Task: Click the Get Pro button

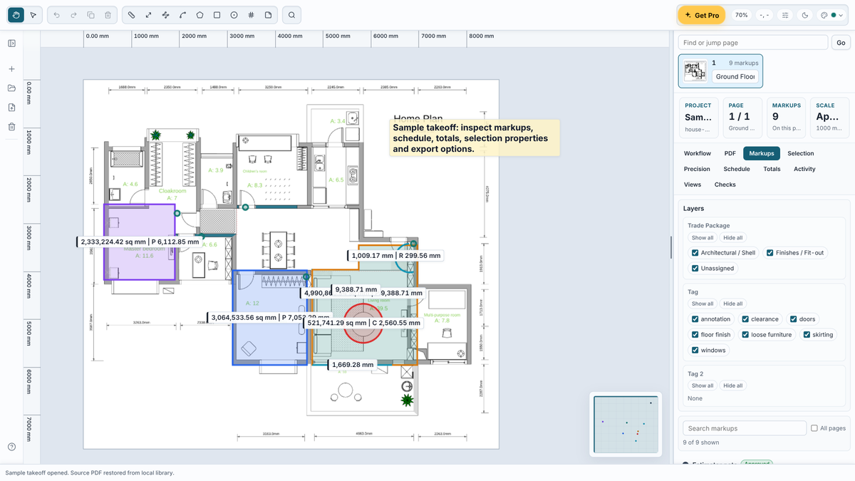Action: tap(701, 15)
